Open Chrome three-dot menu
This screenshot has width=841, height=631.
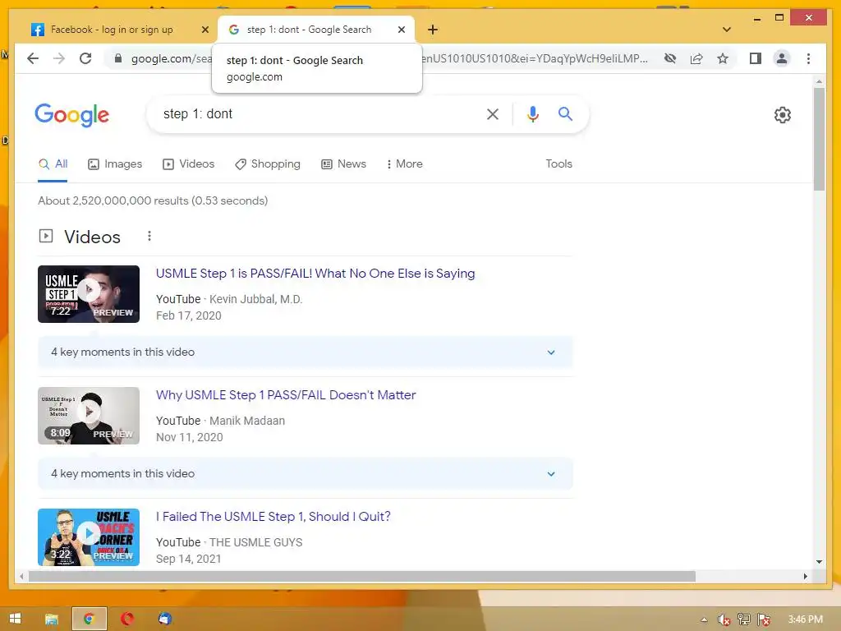(808, 58)
